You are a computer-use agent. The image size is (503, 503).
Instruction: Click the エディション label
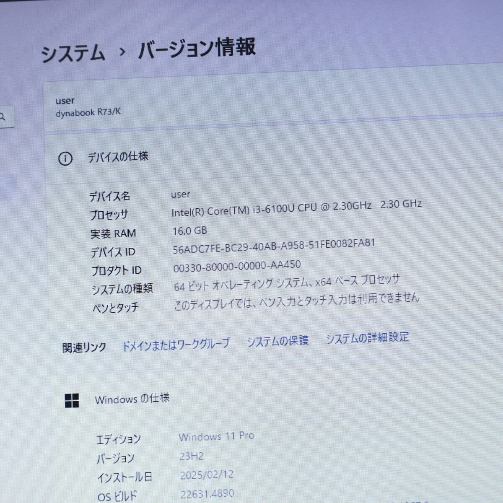[x=119, y=439]
